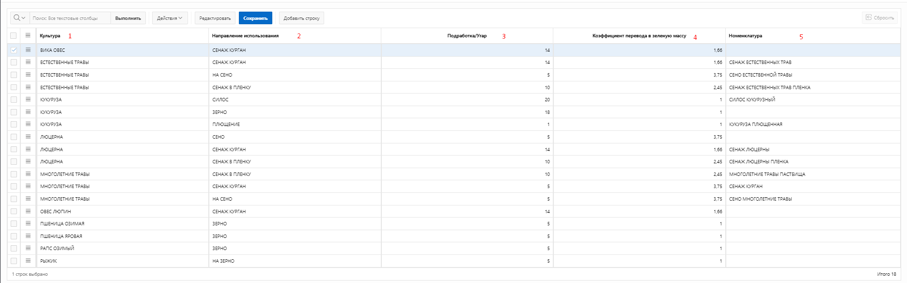Uncheck the selected ВИКА ОВЕС row checkbox
This screenshot has height=283, width=907.
point(14,50)
